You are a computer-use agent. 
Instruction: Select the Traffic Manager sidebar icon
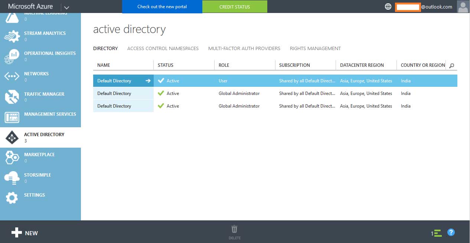(x=12, y=97)
